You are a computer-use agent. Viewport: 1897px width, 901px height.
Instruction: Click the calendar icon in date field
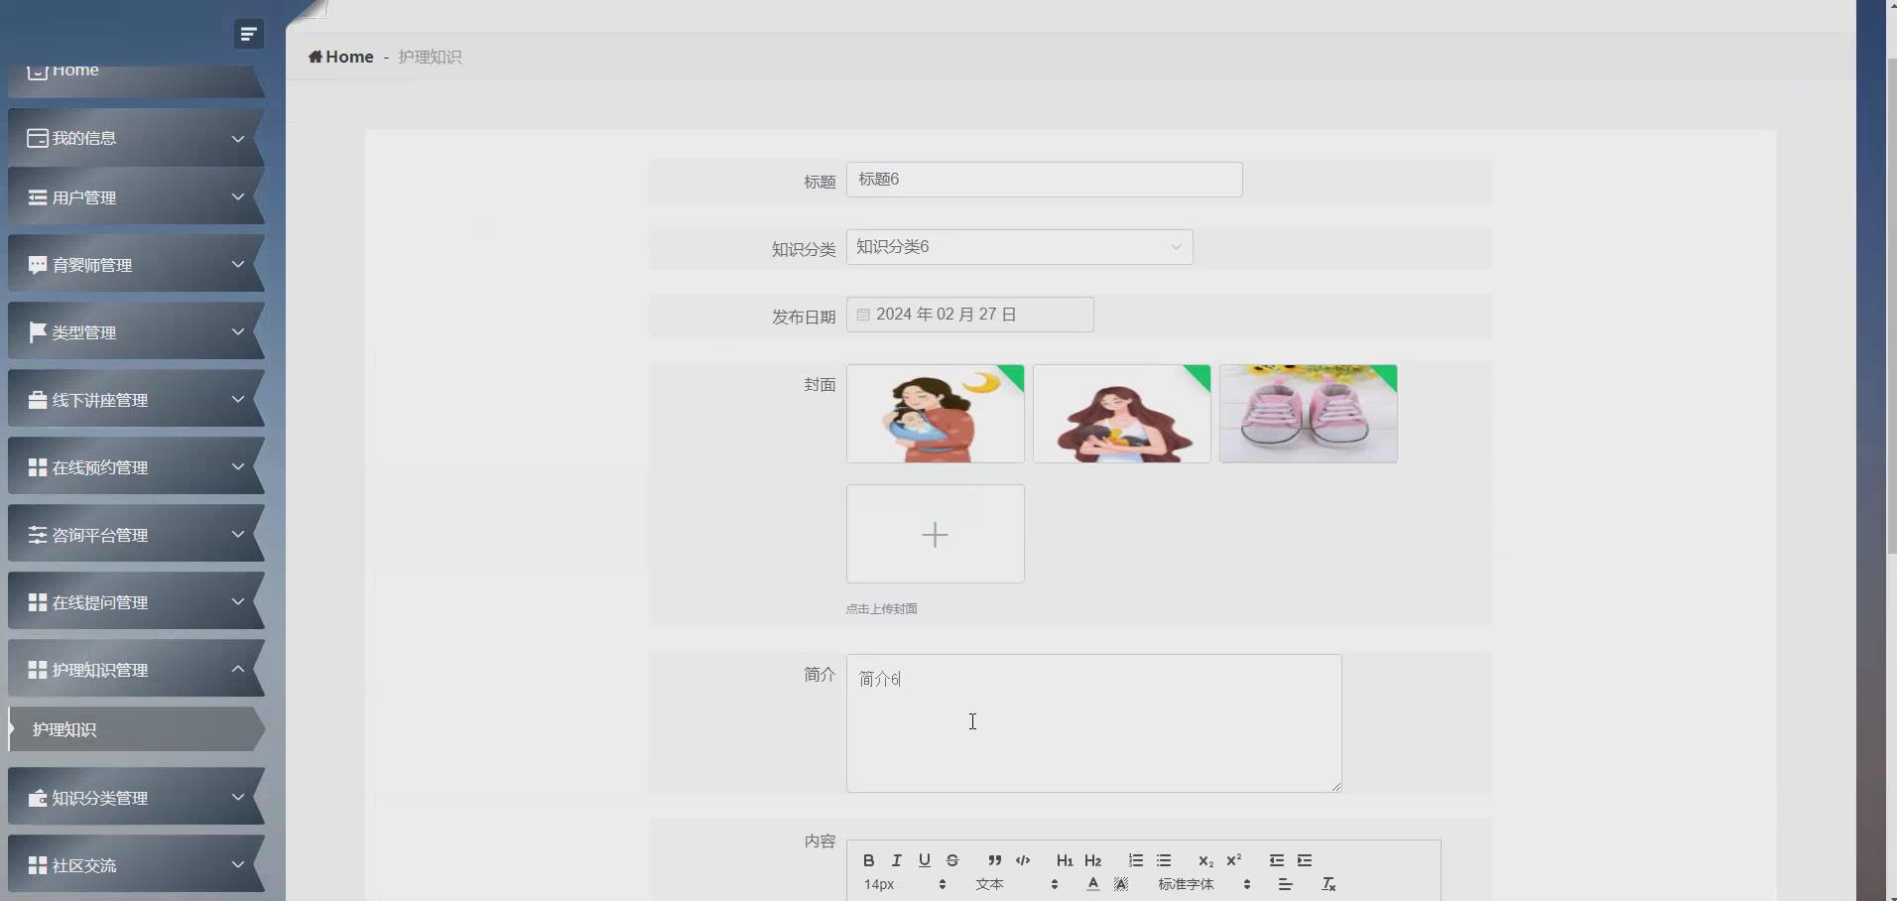863,315
